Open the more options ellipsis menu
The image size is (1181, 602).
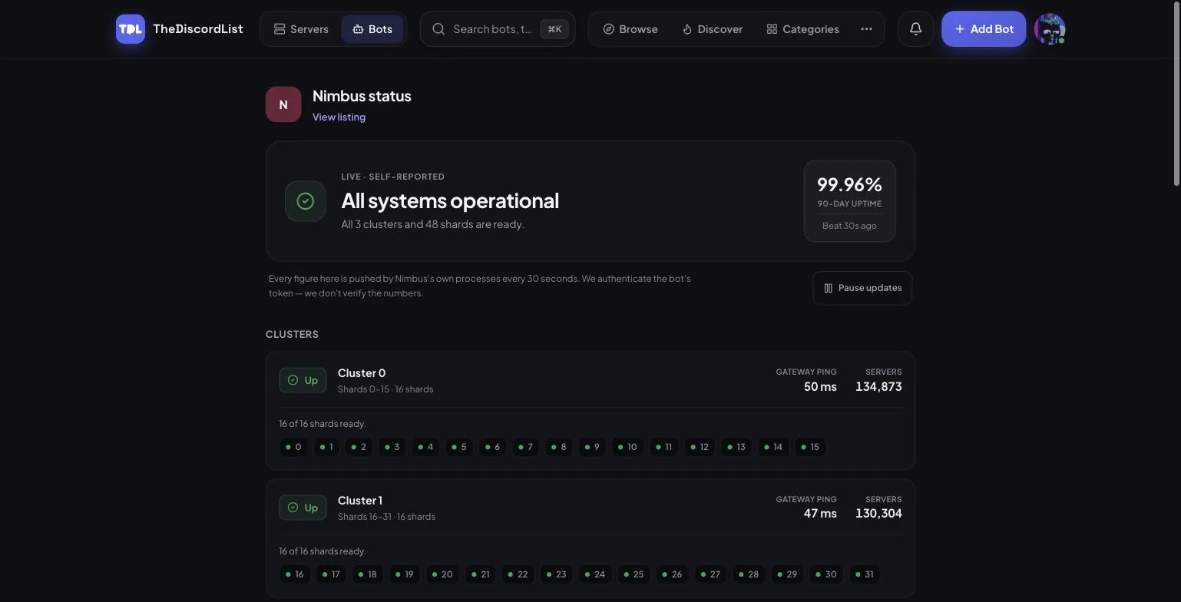pyautogui.click(x=866, y=29)
